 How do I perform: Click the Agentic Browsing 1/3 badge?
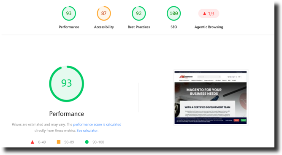(209, 13)
